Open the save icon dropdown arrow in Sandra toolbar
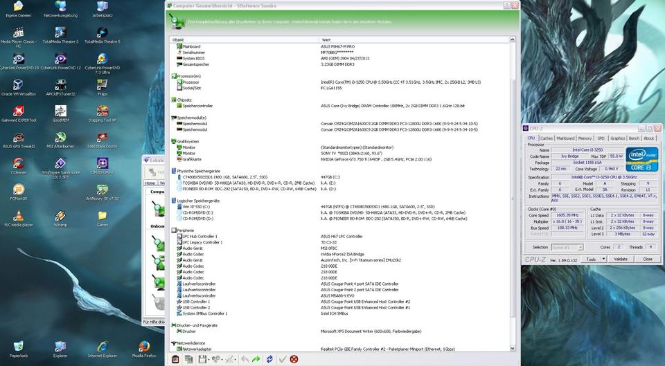 point(209,359)
